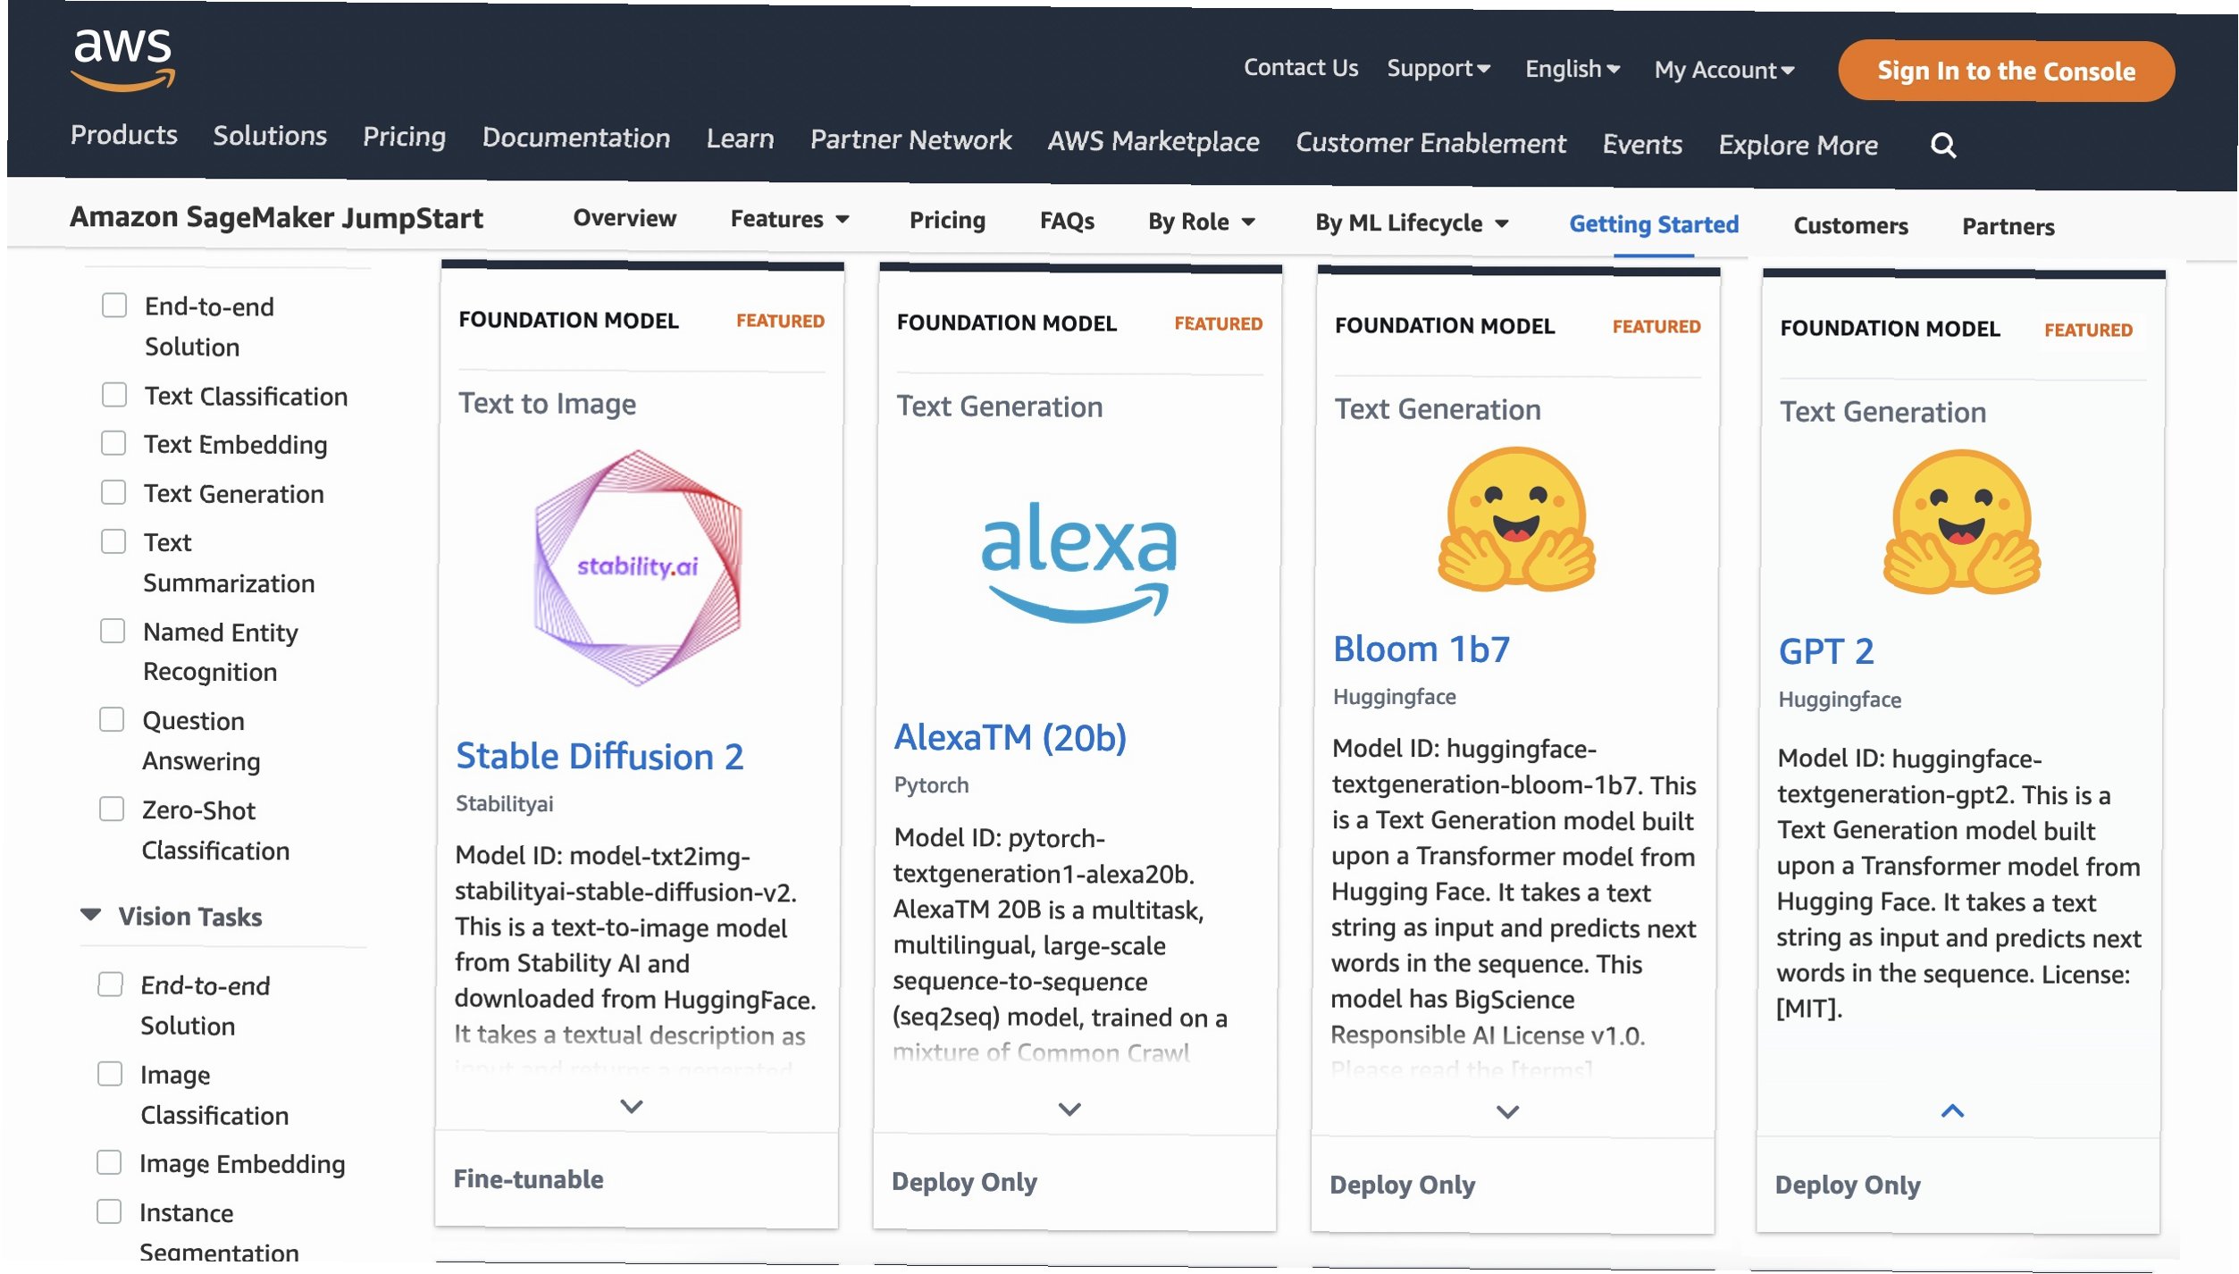The image size is (2239, 1274).
Task: Collapse GPT 2 card with up chevron
Action: click(x=1952, y=1111)
